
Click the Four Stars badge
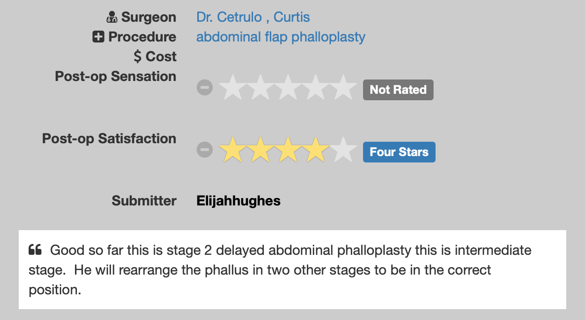(399, 152)
